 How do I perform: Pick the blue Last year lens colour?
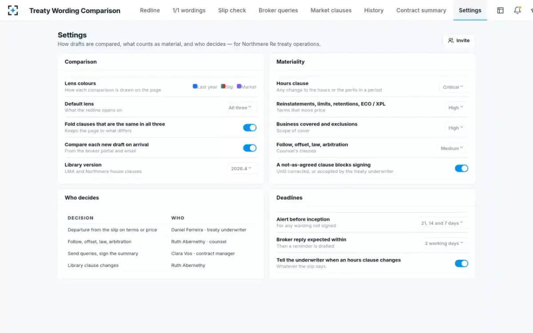tap(195, 86)
